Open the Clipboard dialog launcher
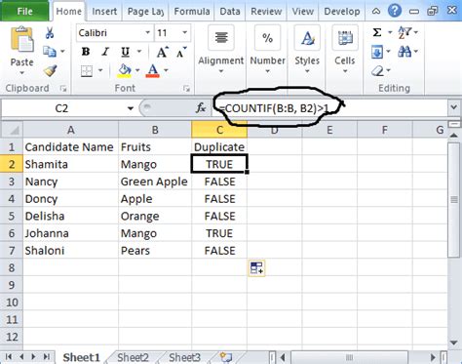The width and height of the screenshot is (462, 364). coord(63,88)
